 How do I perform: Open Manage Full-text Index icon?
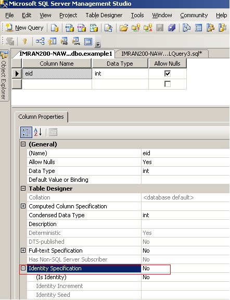[x=64, y=41]
